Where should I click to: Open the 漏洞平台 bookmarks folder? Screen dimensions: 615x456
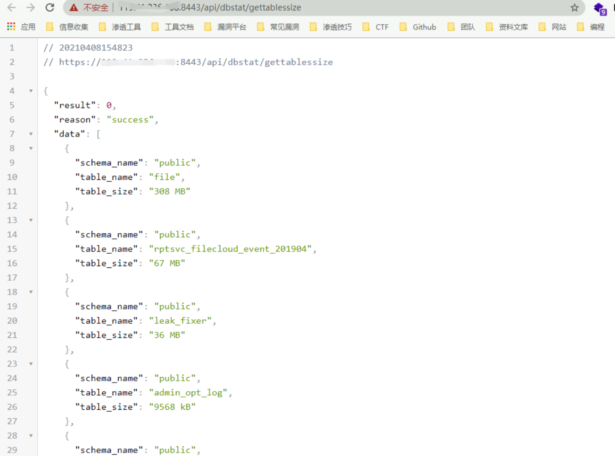pyautogui.click(x=226, y=27)
